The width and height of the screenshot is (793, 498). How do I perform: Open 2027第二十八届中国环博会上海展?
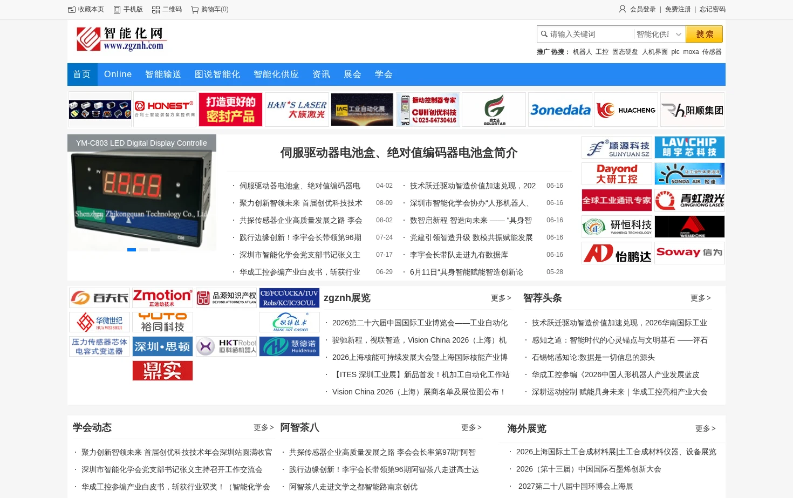coord(576,486)
